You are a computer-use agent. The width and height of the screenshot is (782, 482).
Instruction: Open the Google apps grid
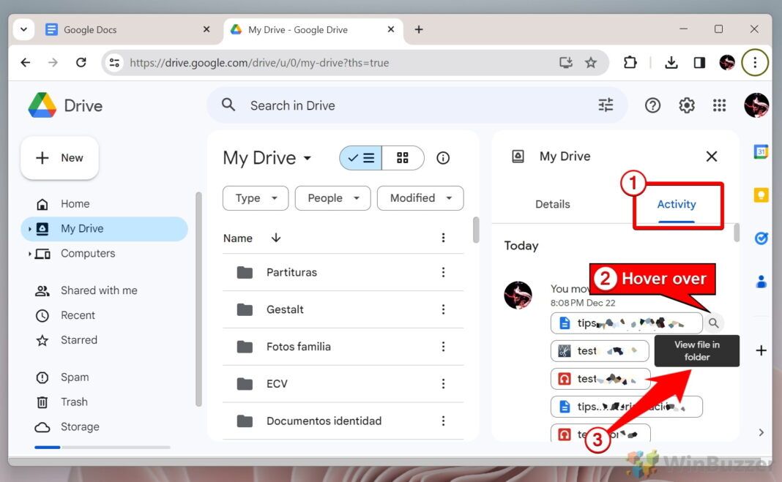tap(719, 105)
